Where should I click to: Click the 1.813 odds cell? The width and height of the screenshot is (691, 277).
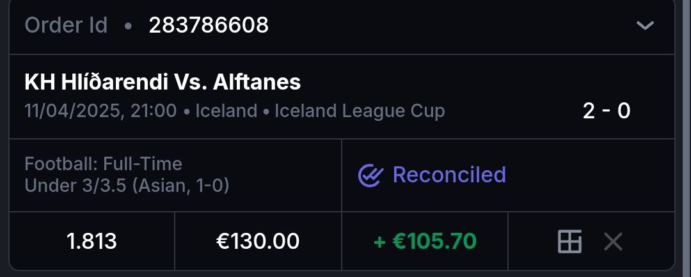tap(91, 242)
